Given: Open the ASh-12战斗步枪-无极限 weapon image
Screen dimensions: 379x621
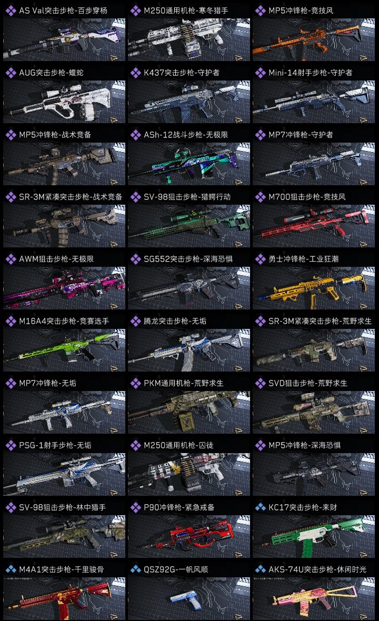Looking at the screenshot, I should coord(189,164).
